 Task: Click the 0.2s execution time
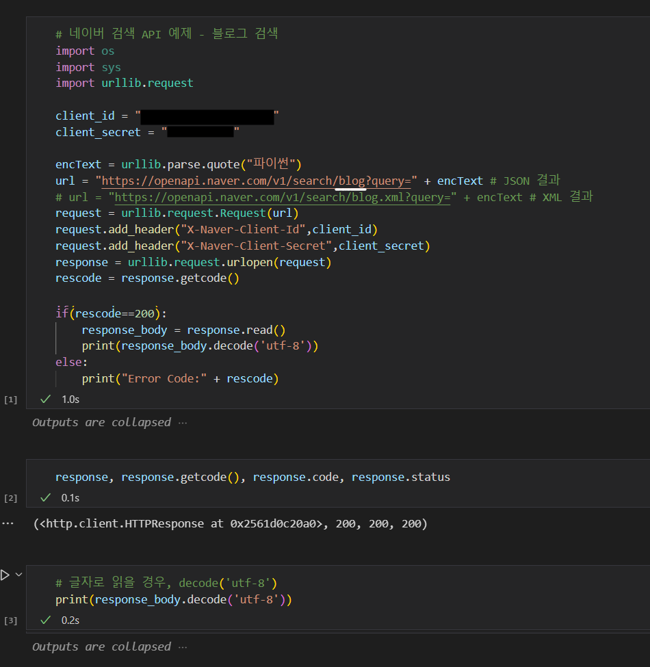point(70,620)
